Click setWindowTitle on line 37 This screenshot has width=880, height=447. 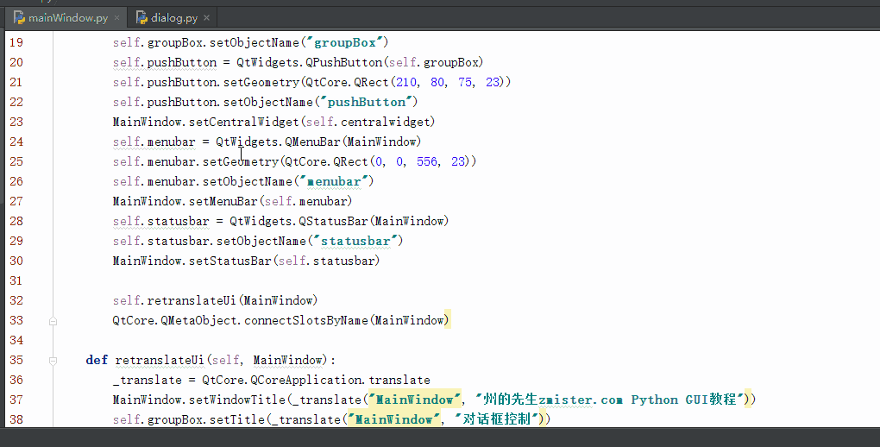pyautogui.click(x=237, y=400)
